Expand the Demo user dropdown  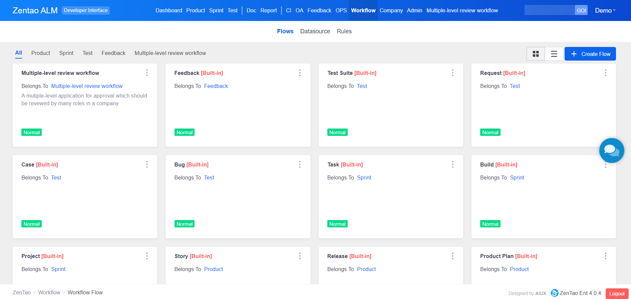pyautogui.click(x=605, y=10)
